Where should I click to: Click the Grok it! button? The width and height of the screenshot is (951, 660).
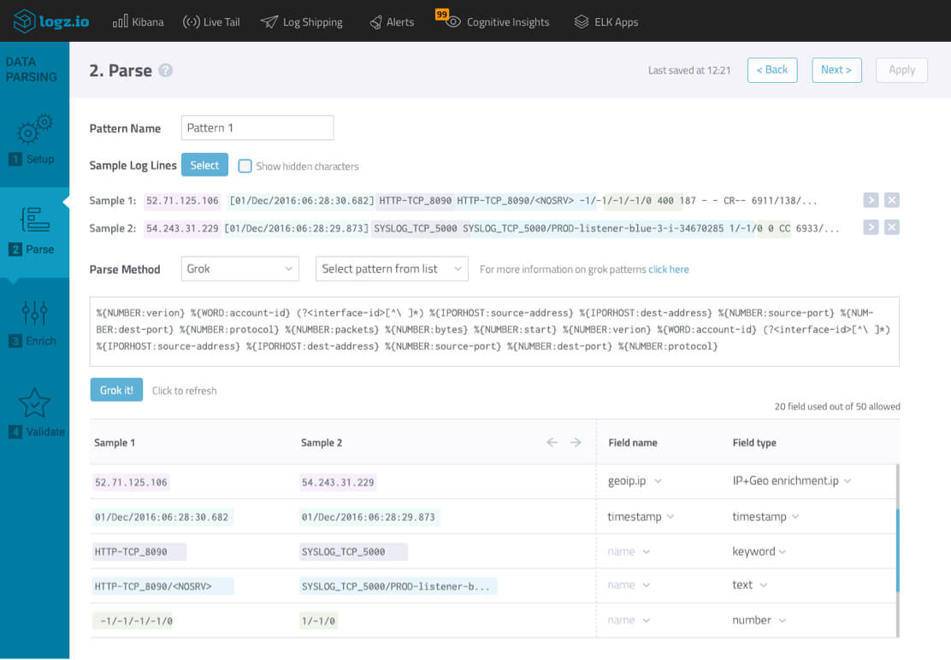pos(116,390)
